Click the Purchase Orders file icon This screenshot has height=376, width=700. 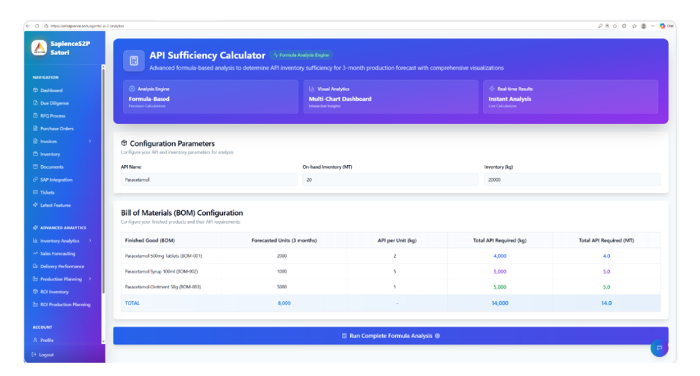coord(36,128)
